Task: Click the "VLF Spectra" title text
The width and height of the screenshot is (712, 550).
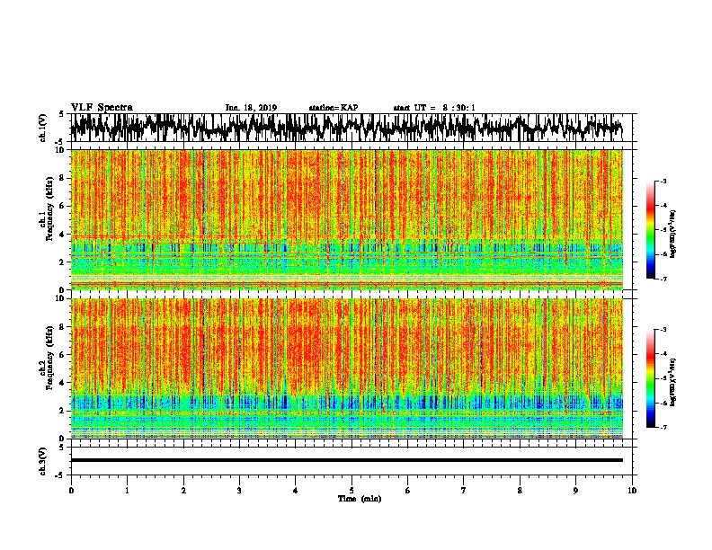Action: [x=102, y=108]
